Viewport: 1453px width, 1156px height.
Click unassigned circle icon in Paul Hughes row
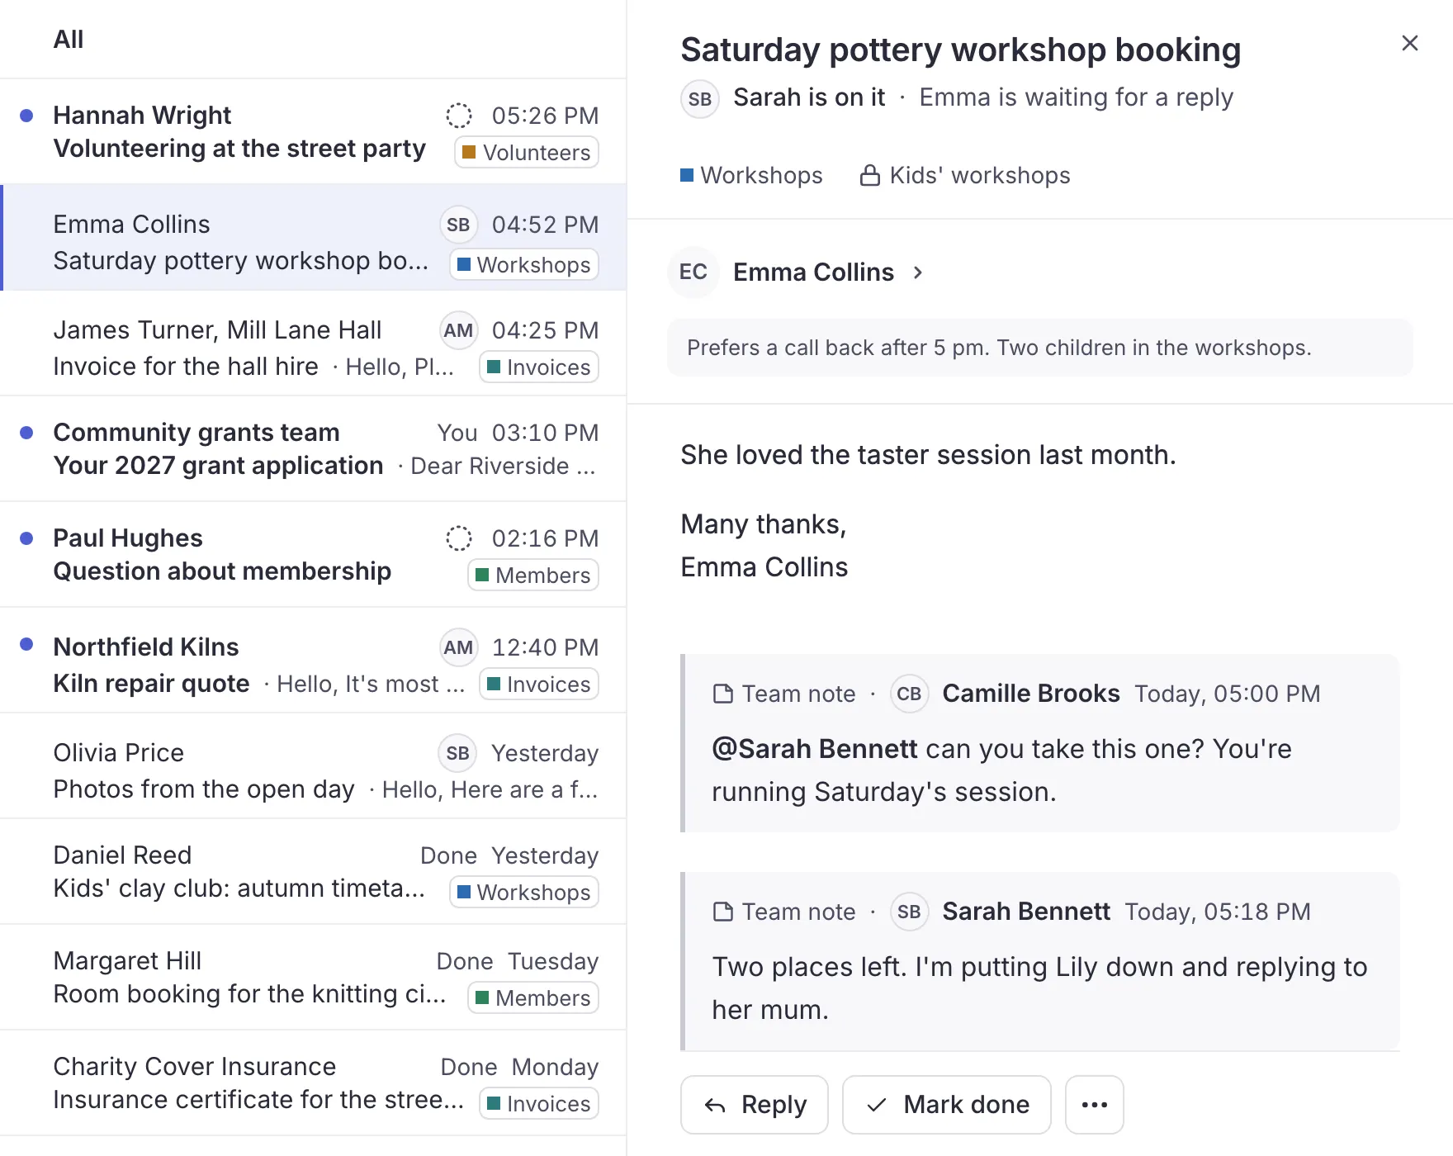[459, 538]
